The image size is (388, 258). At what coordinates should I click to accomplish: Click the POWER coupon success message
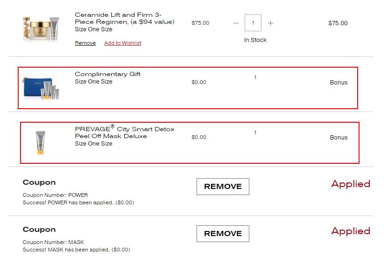point(78,202)
